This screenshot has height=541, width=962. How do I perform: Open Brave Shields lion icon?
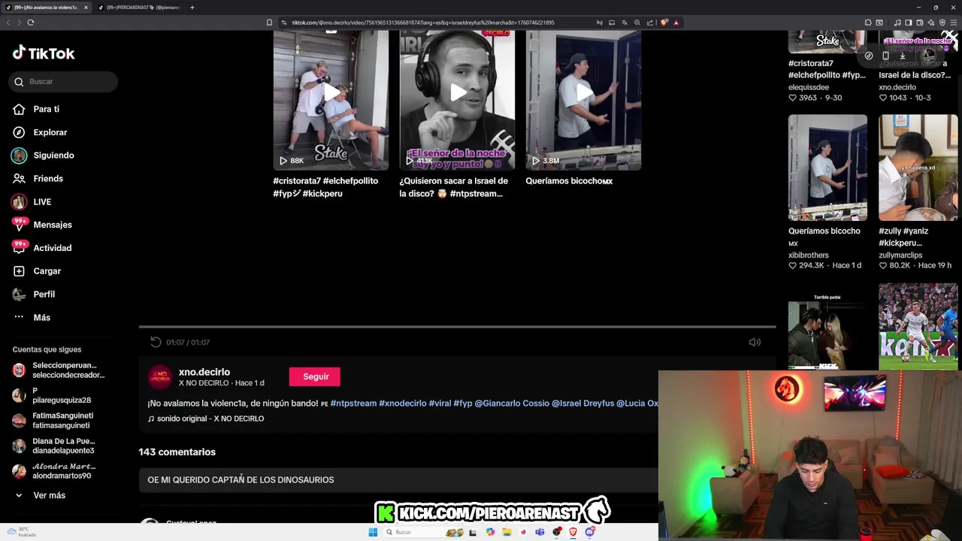coord(664,23)
